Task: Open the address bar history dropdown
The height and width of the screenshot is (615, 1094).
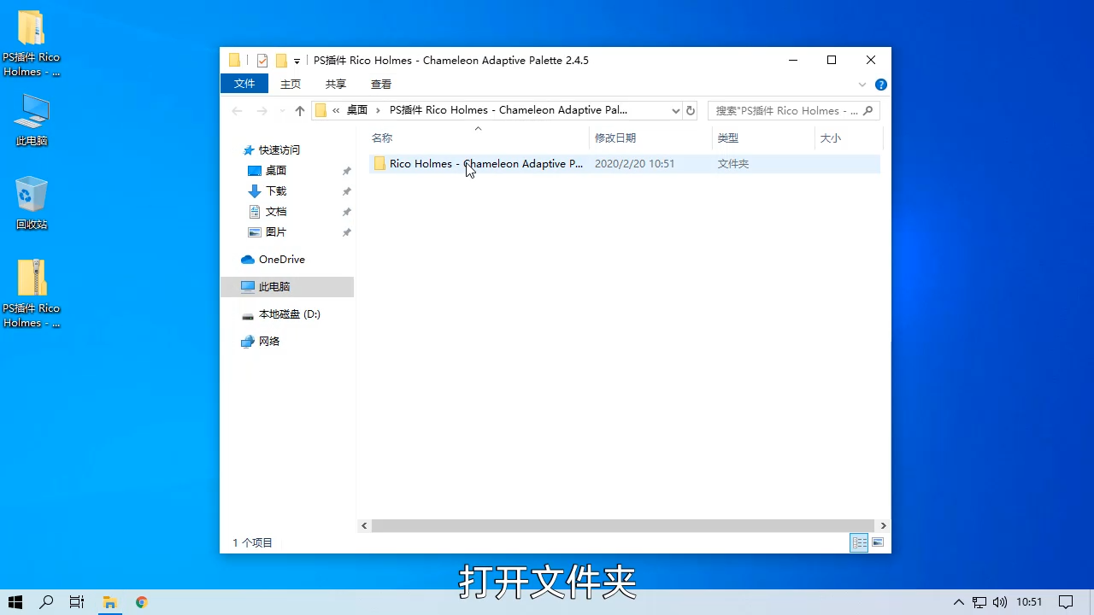Action: point(675,110)
